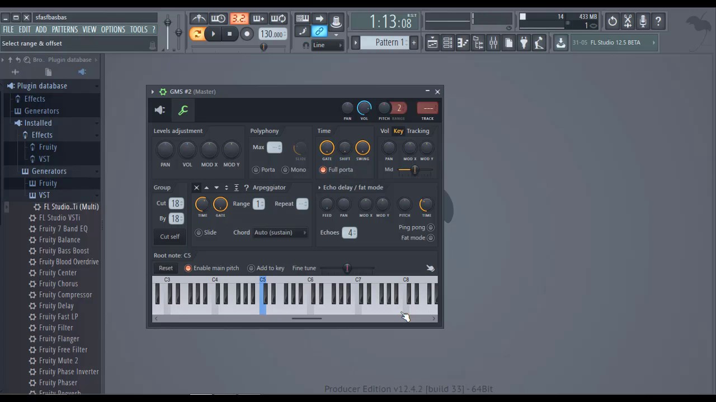Add a new pattern with plus button

click(414, 42)
